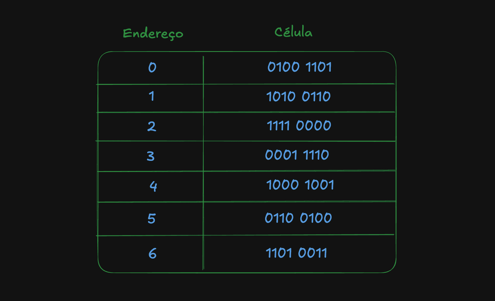Select address 4 in the table

point(153,186)
